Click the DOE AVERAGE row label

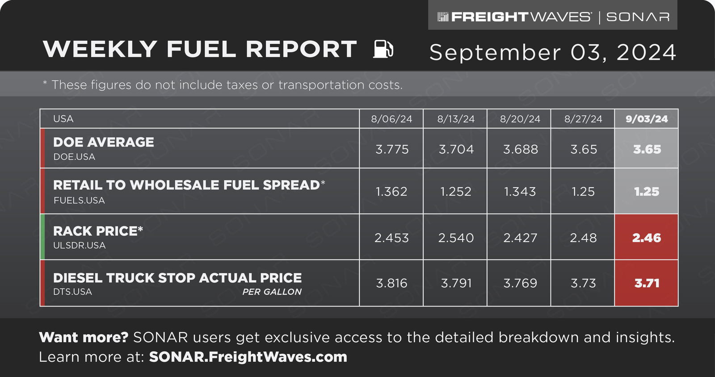[x=103, y=142]
